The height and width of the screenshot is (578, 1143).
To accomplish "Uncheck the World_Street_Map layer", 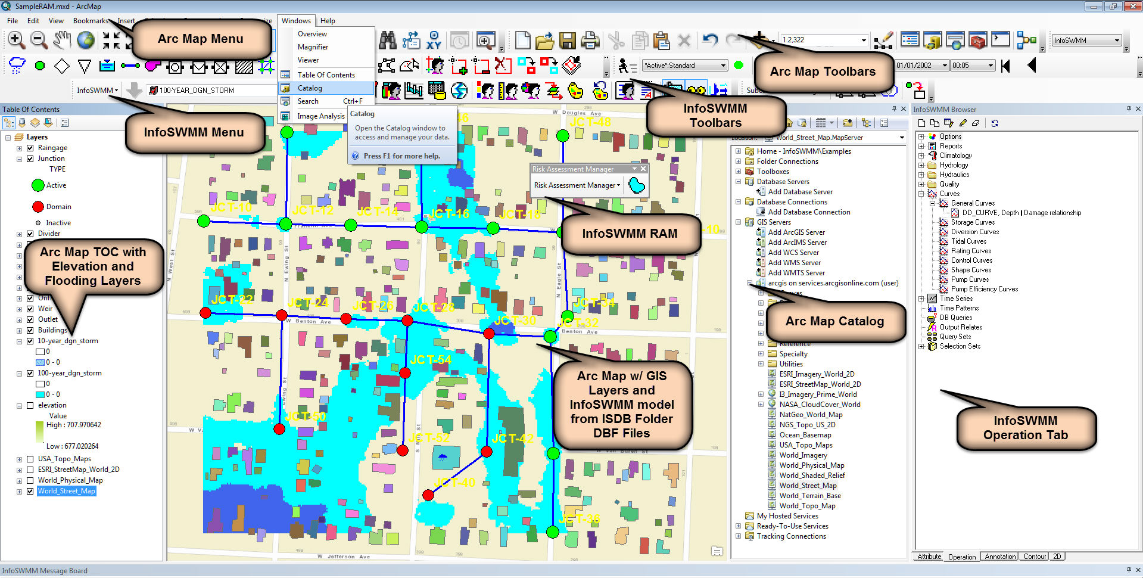I will [x=30, y=491].
